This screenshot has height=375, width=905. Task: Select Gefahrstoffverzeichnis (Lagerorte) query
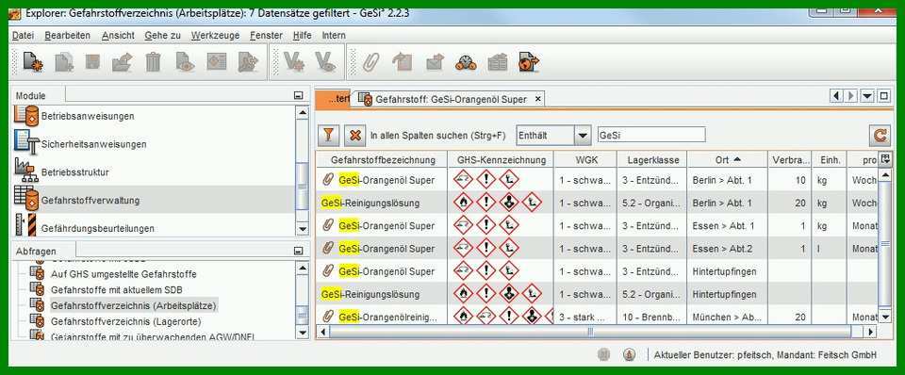click(x=125, y=320)
